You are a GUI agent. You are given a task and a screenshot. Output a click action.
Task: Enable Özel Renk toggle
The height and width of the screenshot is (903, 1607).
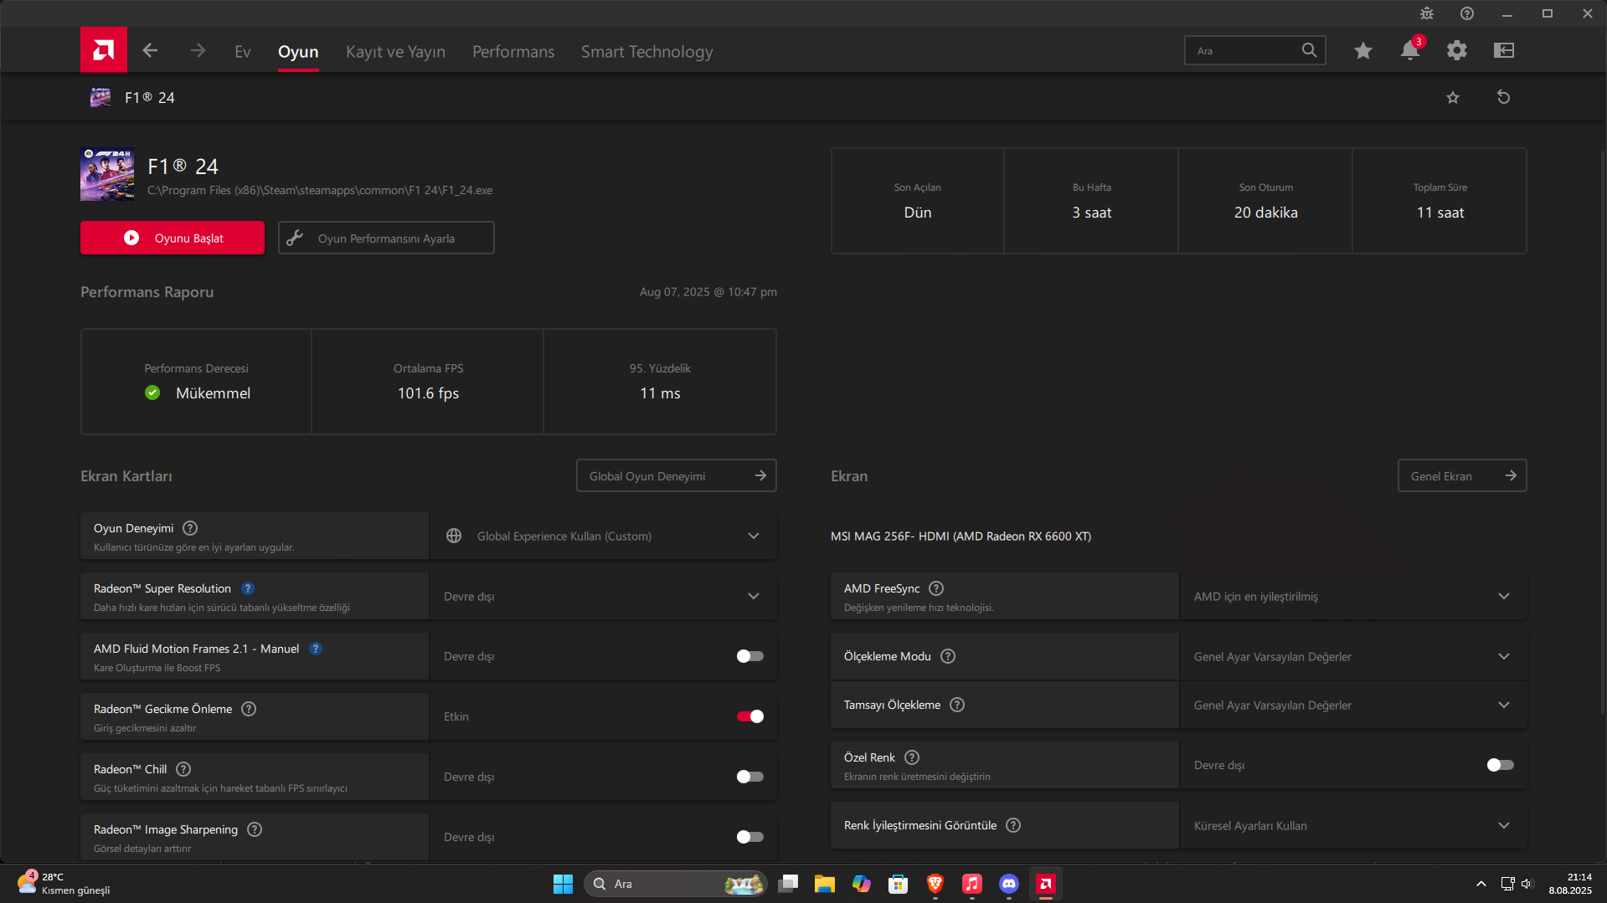point(1501,765)
